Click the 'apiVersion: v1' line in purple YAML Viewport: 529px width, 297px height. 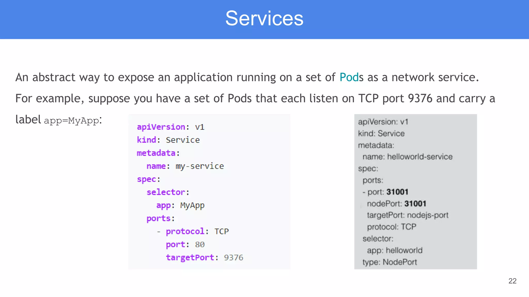pyautogui.click(x=170, y=127)
